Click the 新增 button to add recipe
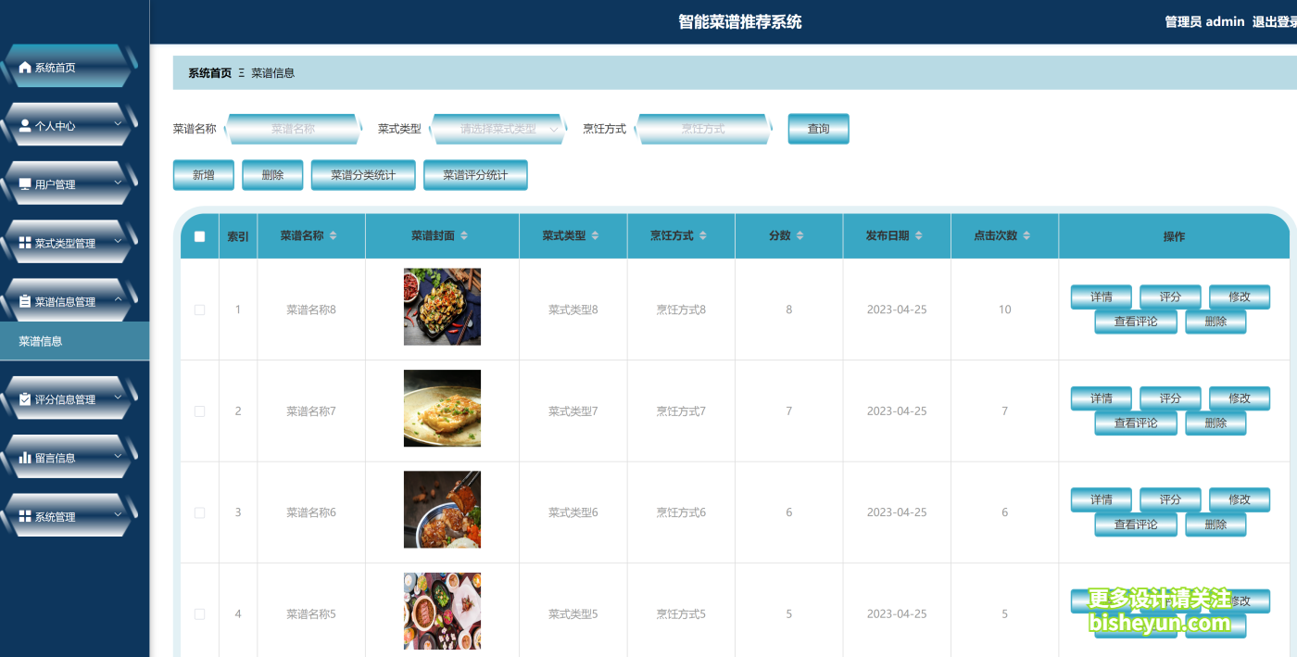The width and height of the screenshot is (1297, 657). (x=203, y=174)
